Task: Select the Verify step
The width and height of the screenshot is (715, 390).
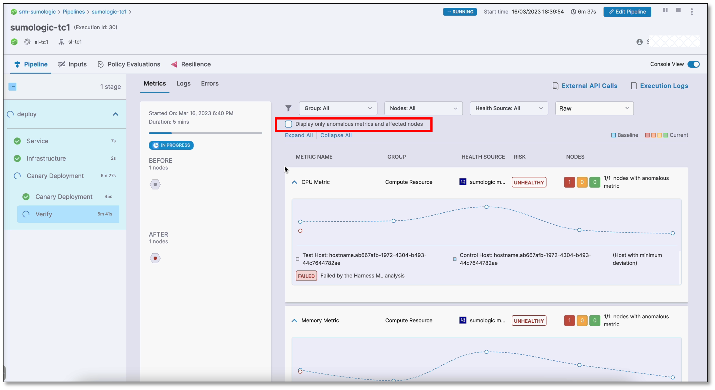Action: coord(68,214)
